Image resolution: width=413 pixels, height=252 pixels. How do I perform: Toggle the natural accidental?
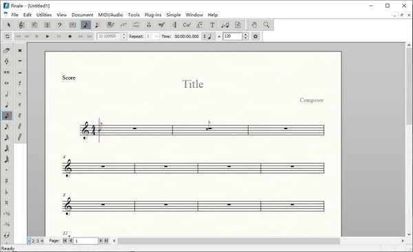pos(7,203)
